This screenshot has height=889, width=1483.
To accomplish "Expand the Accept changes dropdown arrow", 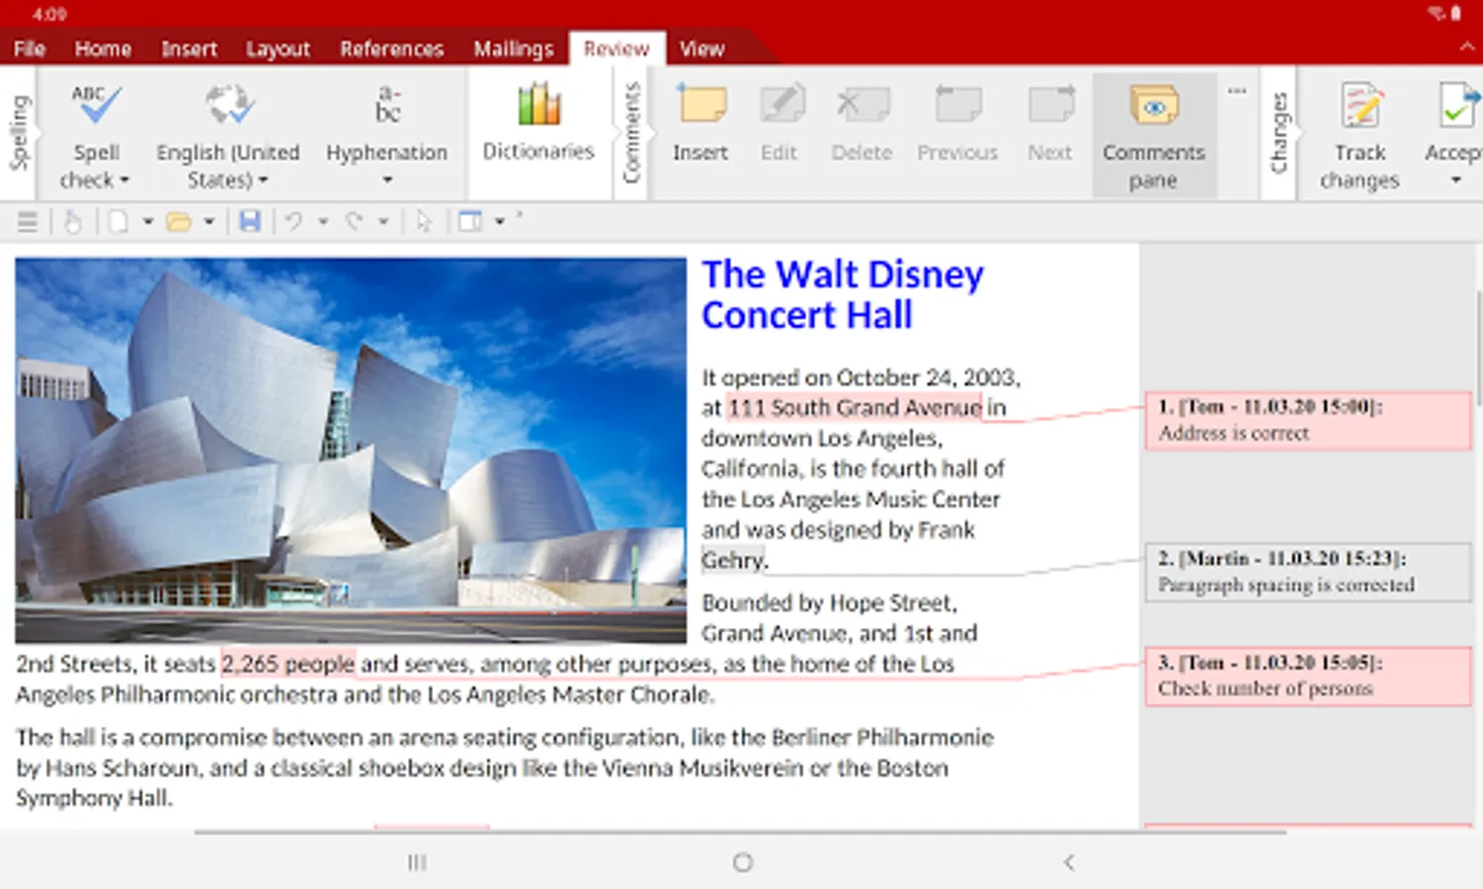I will pos(1455,181).
